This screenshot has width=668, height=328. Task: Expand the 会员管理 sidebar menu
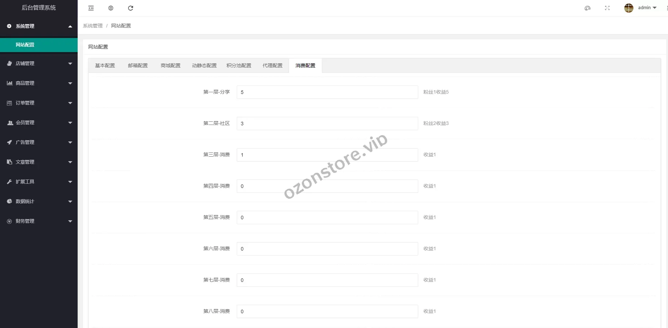pos(39,122)
